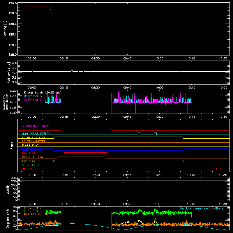Click the NON_SOLAR_EVENT pulse near 09:58
The height and width of the screenshot is (233, 233).
155,134
